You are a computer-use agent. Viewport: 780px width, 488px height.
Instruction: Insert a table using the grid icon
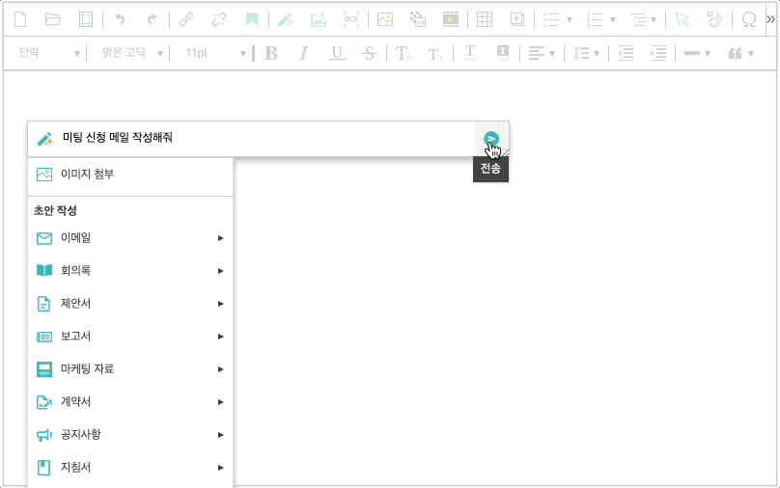[485, 19]
